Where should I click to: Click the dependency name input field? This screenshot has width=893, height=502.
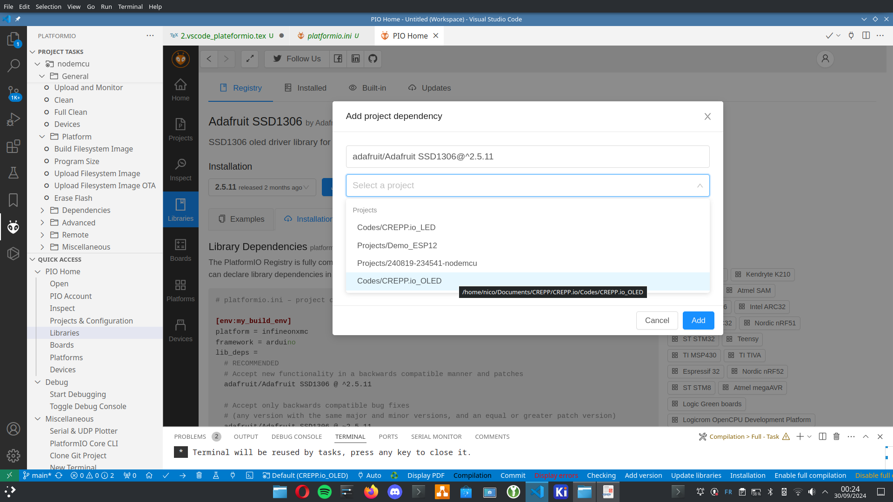pyautogui.click(x=527, y=157)
